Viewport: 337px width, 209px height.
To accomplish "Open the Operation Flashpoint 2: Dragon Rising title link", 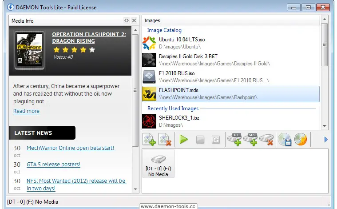I will (89, 37).
